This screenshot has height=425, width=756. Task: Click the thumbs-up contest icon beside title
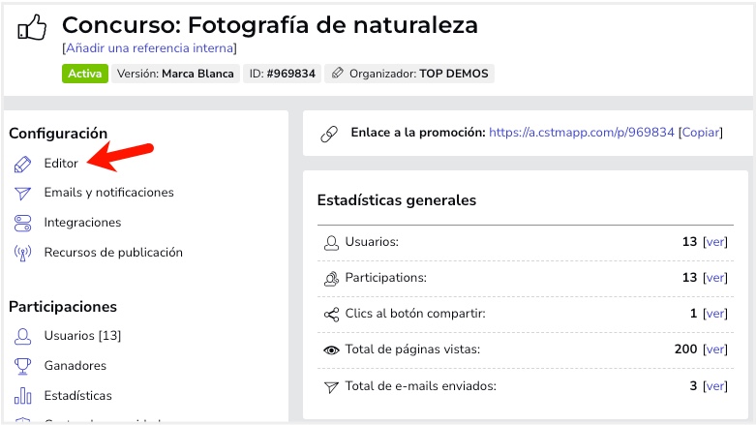(32, 27)
